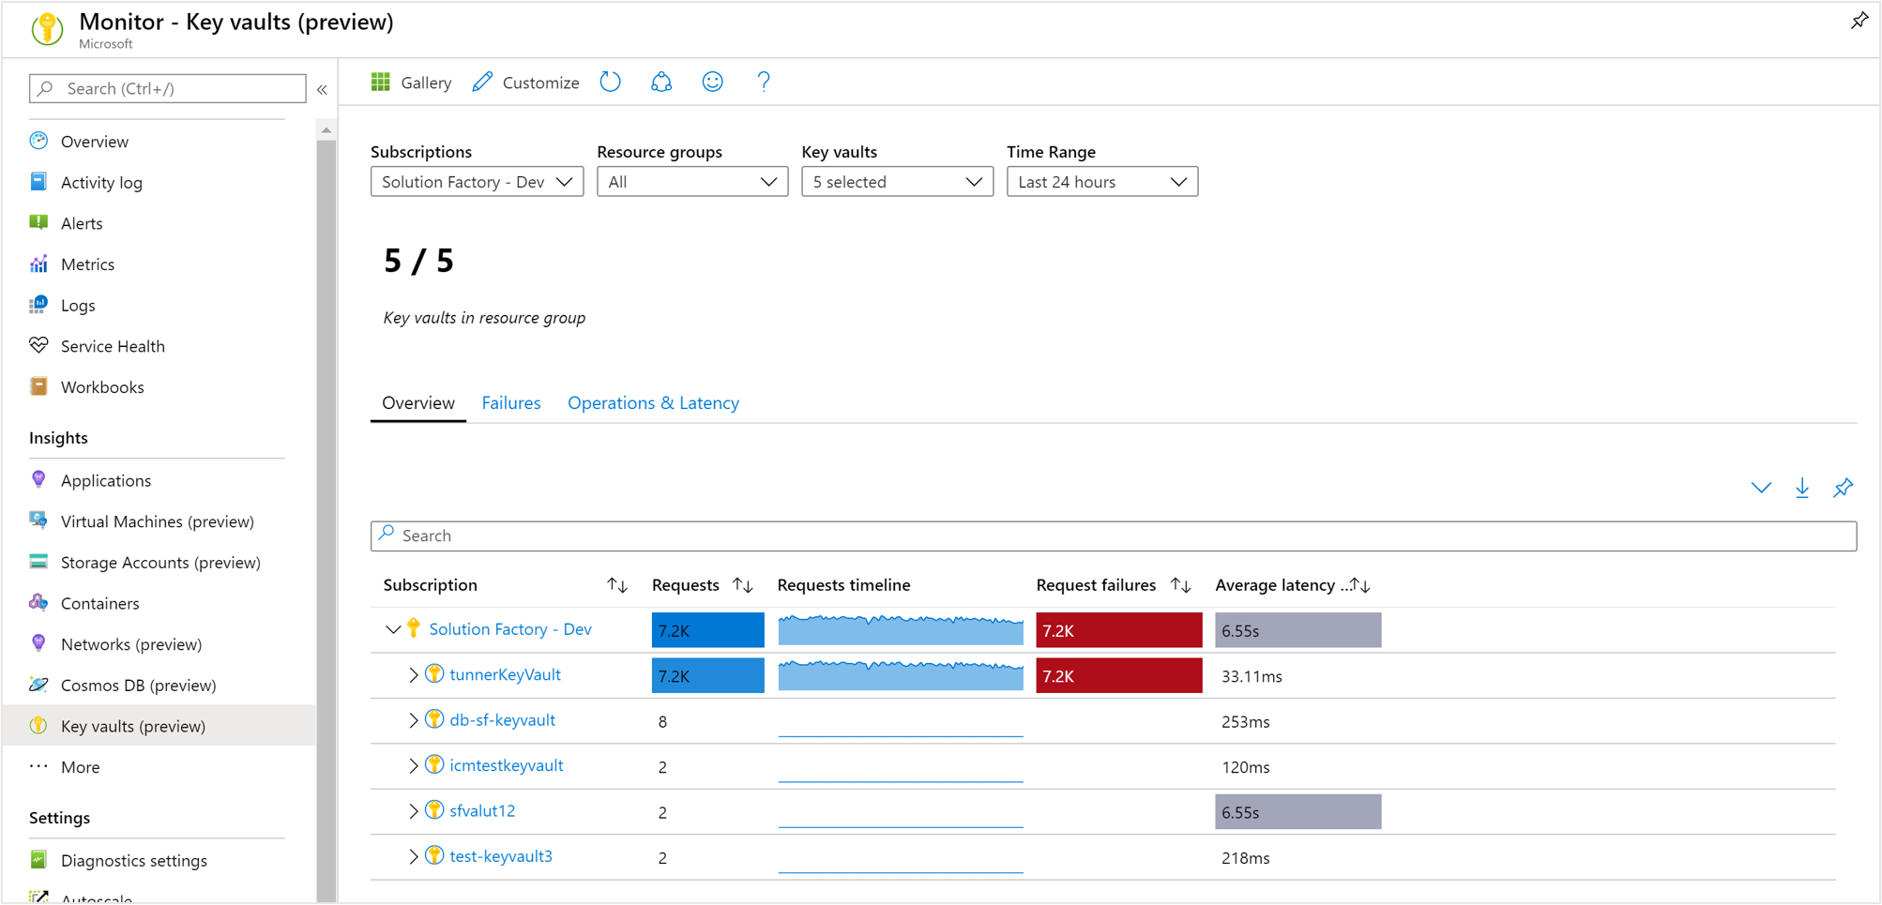Export table data with the download icon

[1802, 488]
